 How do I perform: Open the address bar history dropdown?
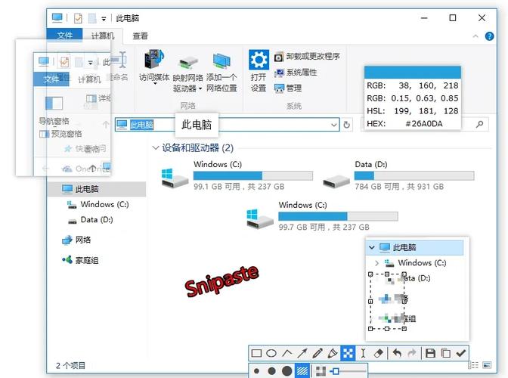[x=333, y=125]
